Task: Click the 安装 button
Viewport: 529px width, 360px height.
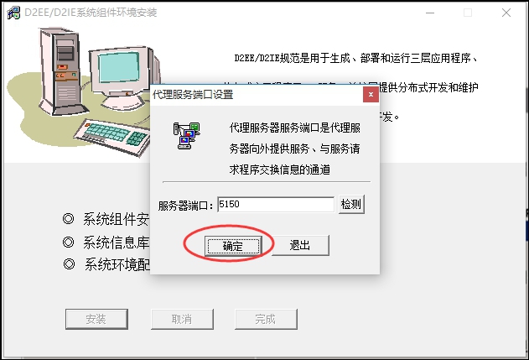Action: [96, 319]
